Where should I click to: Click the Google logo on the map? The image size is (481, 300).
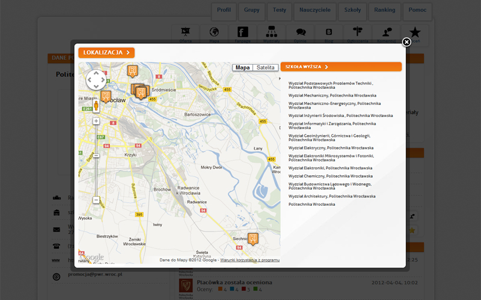pos(92,257)
